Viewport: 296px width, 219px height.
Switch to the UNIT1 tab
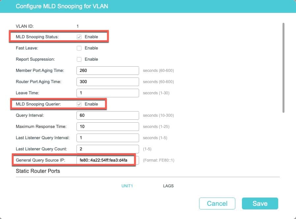tap(127, 186)
